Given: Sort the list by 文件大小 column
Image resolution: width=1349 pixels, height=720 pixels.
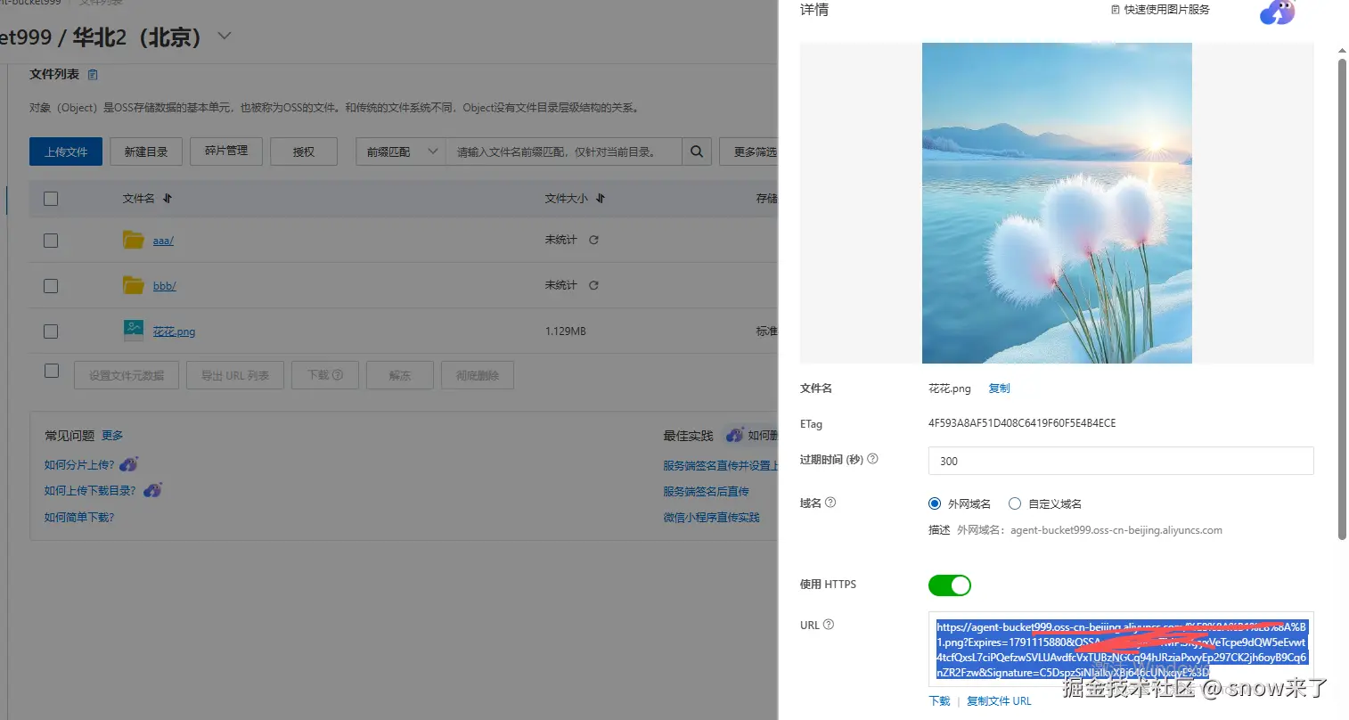Looking at the screenshot, I should [x=601, y=199].
